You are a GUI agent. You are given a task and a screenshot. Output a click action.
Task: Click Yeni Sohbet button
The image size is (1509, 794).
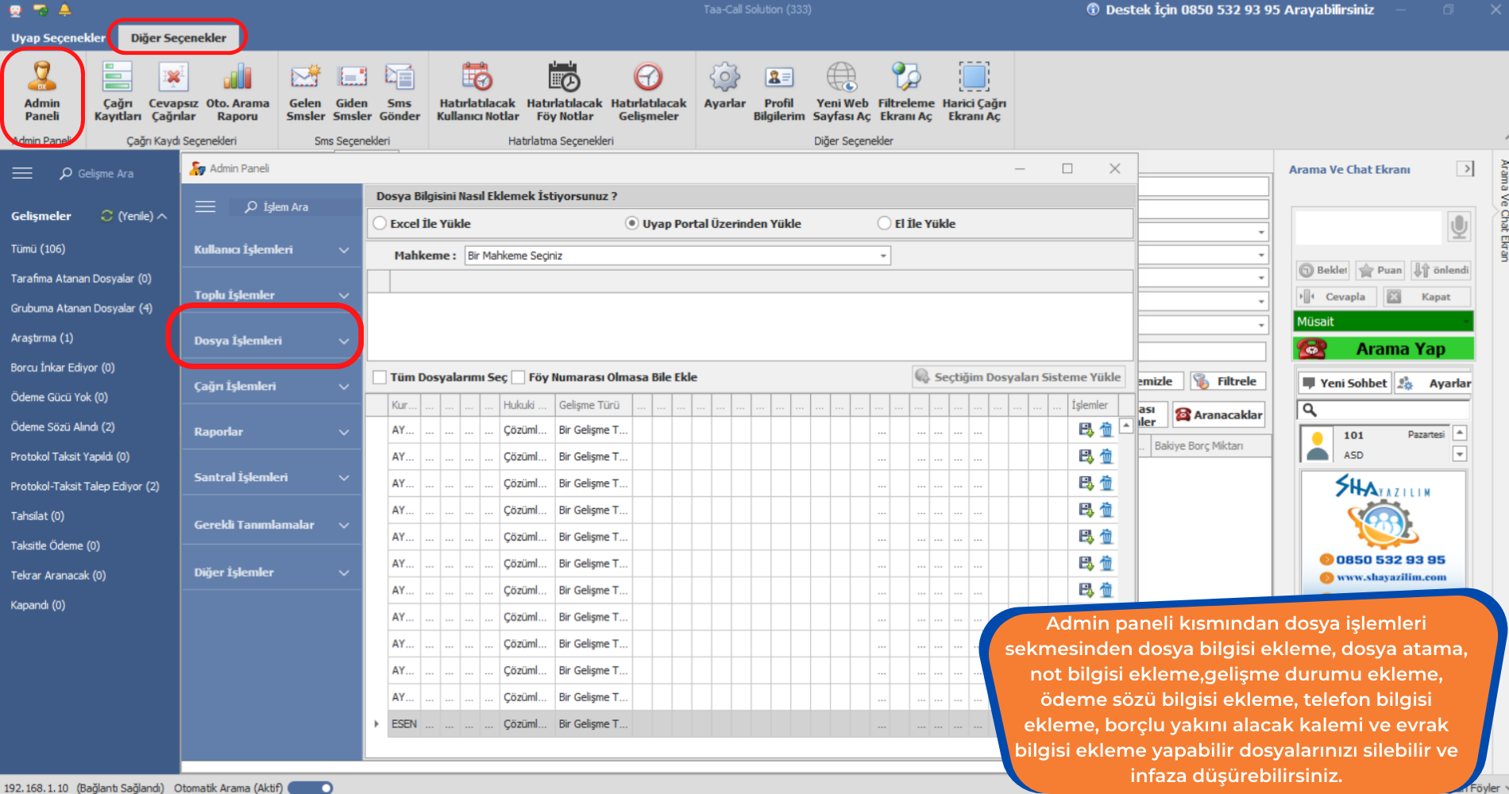(x=1344, y=383)
